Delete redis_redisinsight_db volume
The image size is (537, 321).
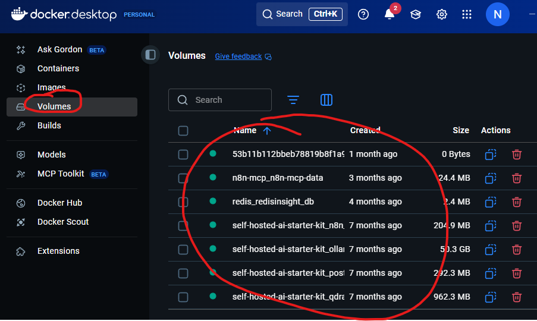pos(517,202)
